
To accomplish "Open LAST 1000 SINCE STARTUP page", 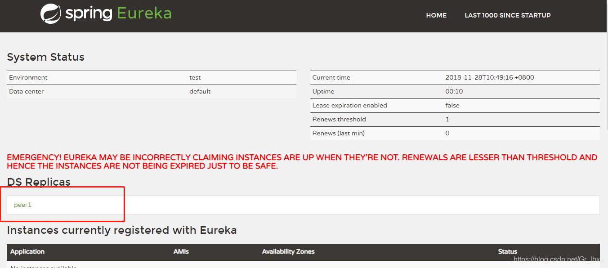I will [x=508, y=15].
